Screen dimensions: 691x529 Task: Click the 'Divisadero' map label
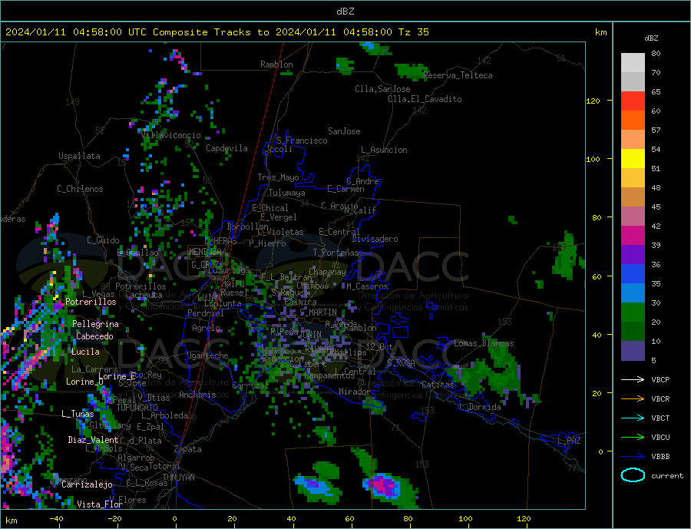point(375,239)
